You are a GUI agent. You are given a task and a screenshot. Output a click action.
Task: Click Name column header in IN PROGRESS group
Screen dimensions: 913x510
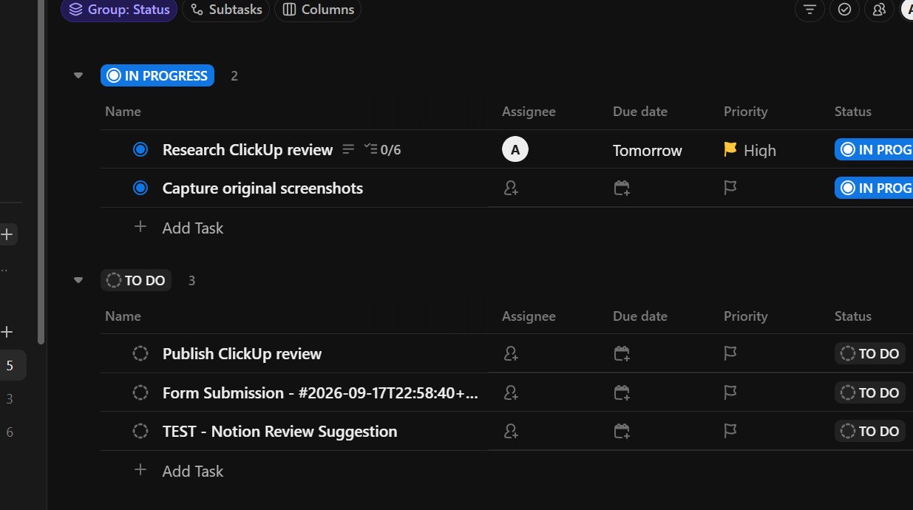[123, 112]
